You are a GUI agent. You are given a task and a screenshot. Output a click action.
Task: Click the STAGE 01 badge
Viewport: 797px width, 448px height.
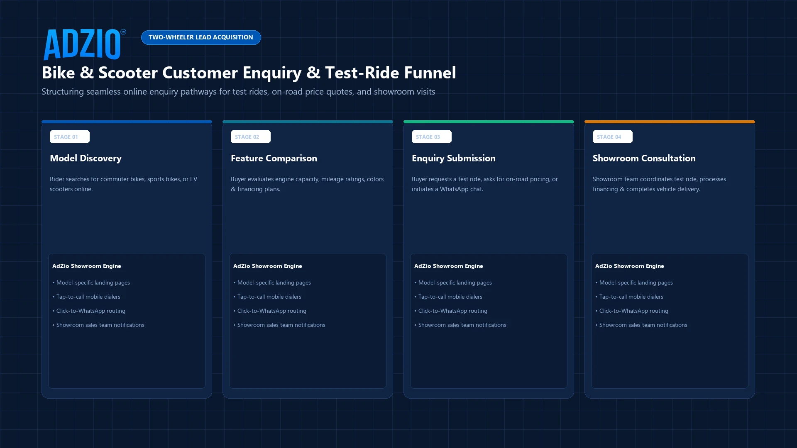pos(70,137)
